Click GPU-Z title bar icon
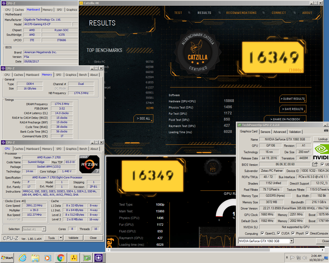The height and width of the screenshot is (263, 329). tap(239, 125)
